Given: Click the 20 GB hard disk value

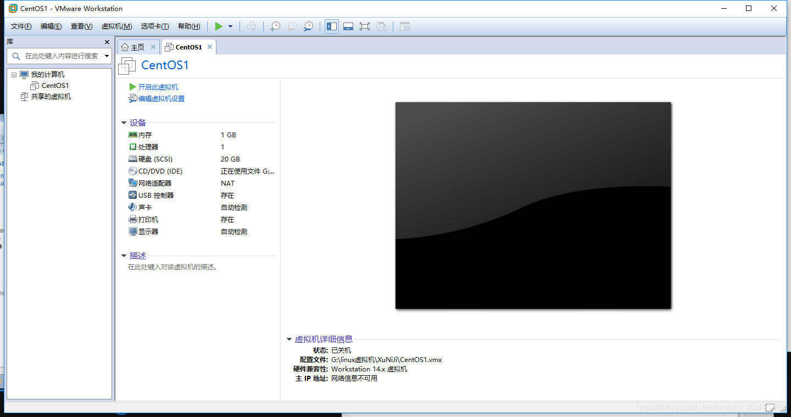Looking at the screenshot, I should pyautogui.click(x=231, y=159).
